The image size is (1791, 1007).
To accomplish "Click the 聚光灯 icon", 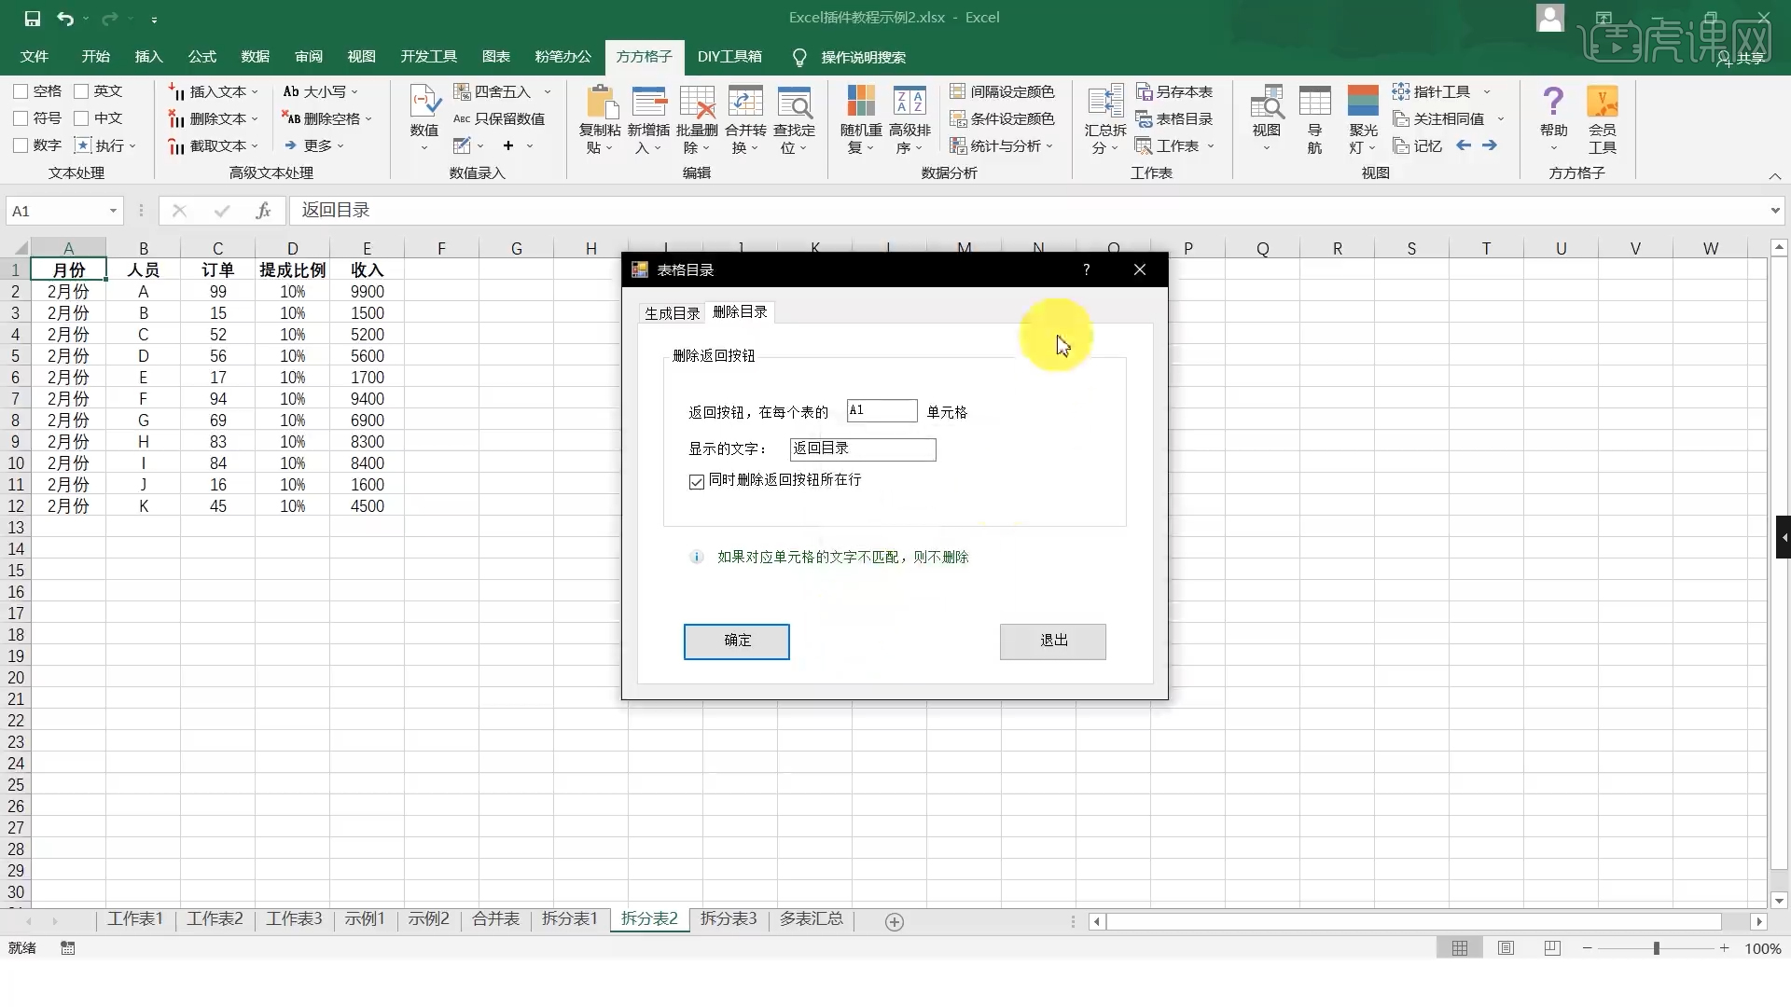I will (x=1364, y=102).
